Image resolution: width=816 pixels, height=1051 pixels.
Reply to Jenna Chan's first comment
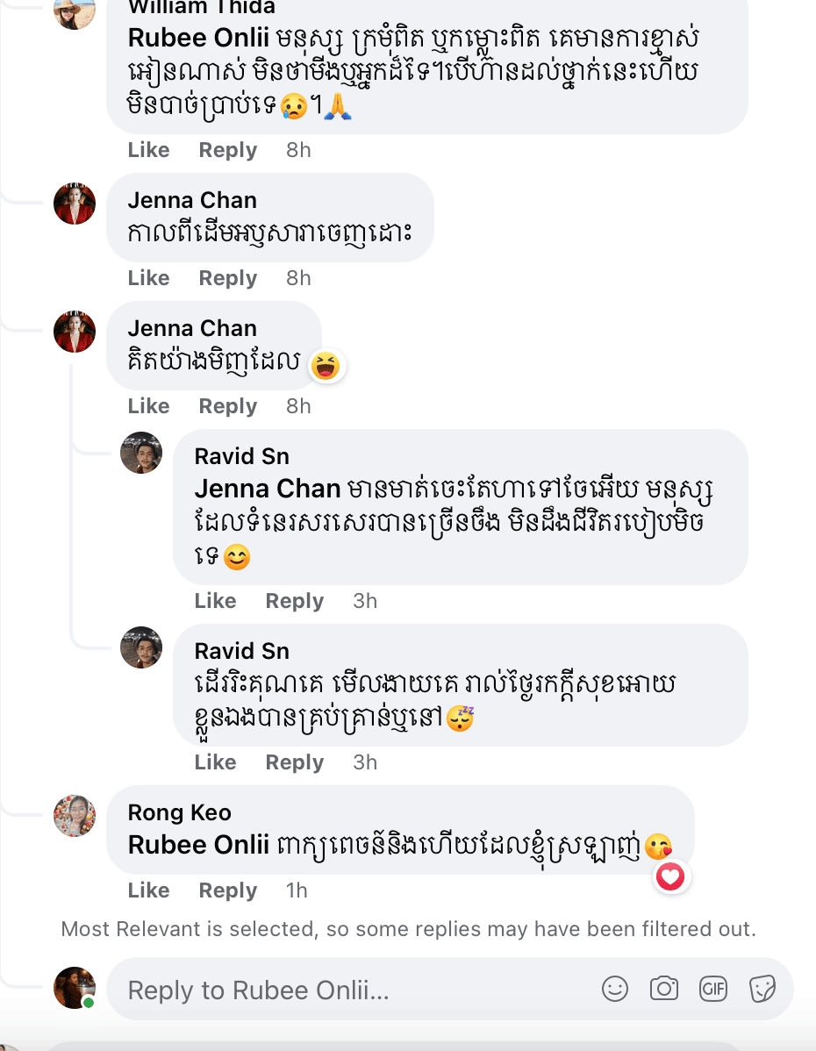click(227, 278)
